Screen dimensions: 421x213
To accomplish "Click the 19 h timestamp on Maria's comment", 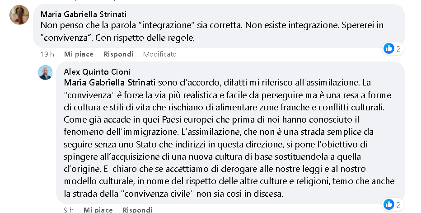I will click(x=47, y=54).
